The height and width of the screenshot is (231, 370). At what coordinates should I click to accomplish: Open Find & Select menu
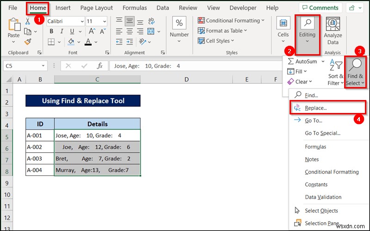[x=355, y=72]
